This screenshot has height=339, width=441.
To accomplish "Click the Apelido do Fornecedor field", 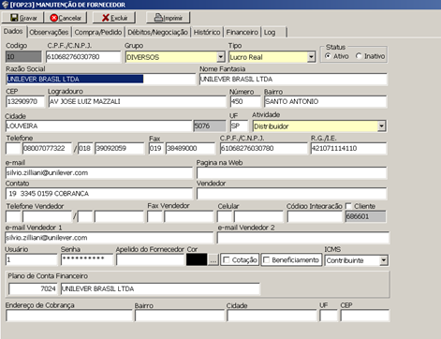I will 150,259.
